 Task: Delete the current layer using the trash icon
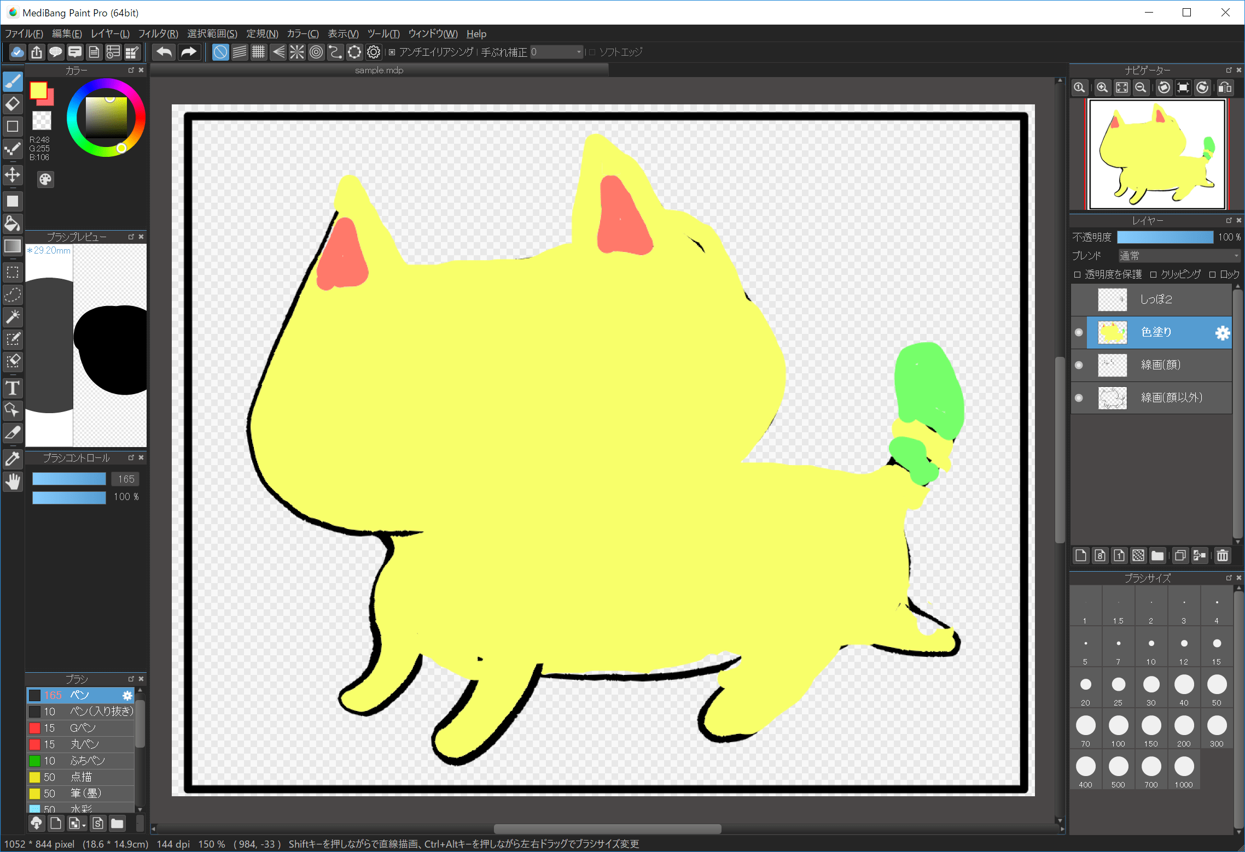1223,555
